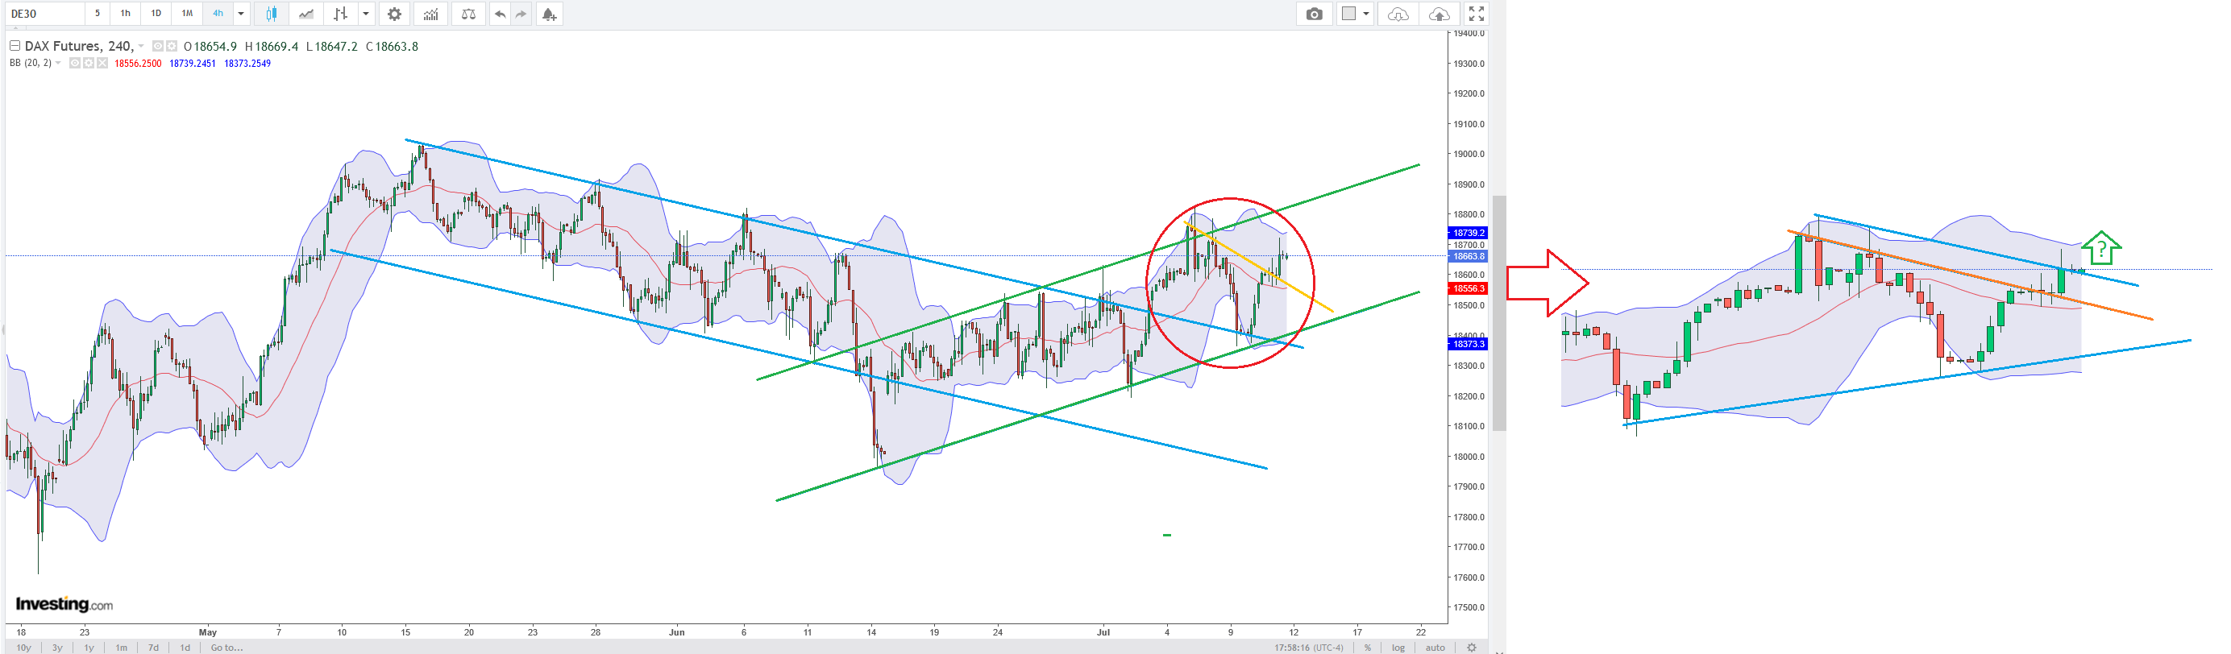
Task: Open the bar style dropdown arrow
Action: coord(367,14)
